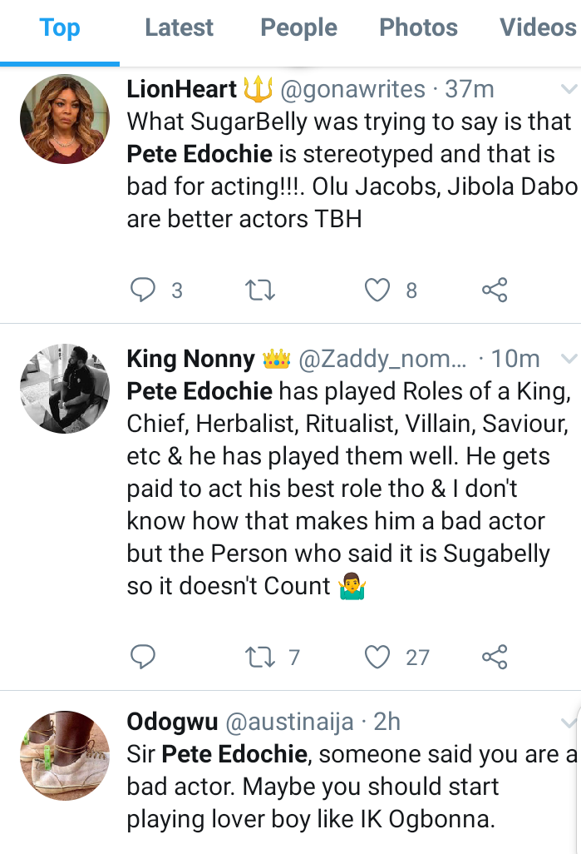The image size is (581, 854).
Task: Open @austinaija profile handle
Action: (290, 721)
